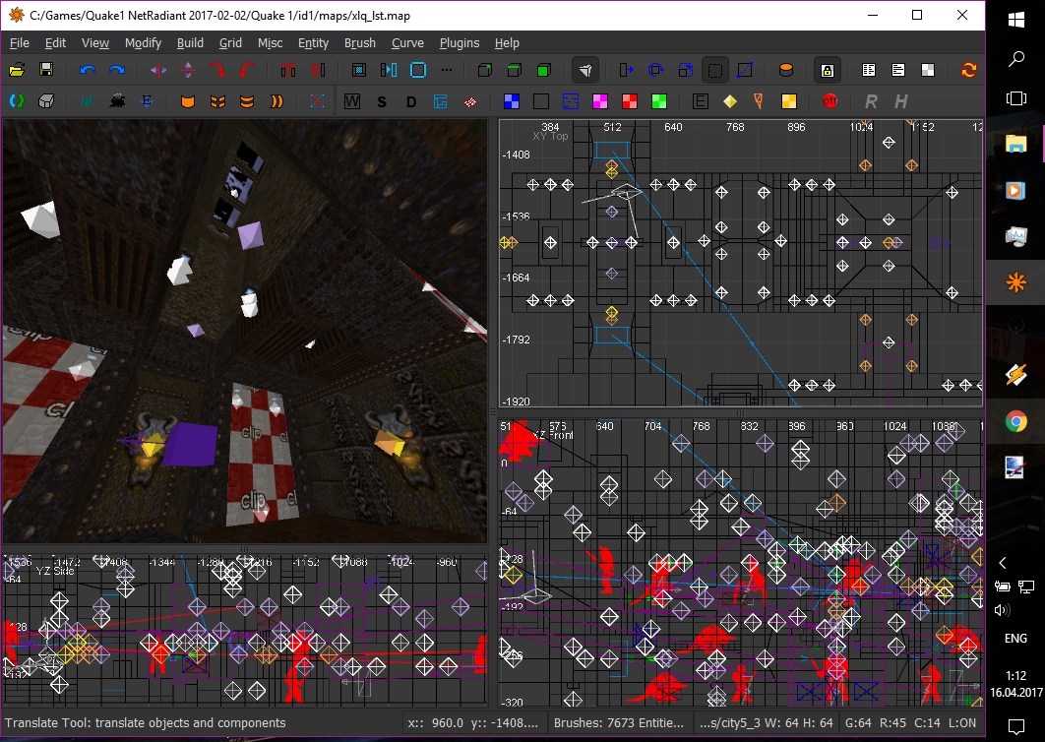This screenshot has width=1045, height=742.
Task: Click the 'G:64 R:45 C:14 L:ON' status text
Action: click(910, 722)
